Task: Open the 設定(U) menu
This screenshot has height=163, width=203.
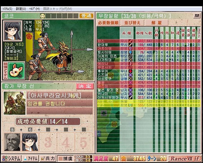Action: tap(21, 9)
